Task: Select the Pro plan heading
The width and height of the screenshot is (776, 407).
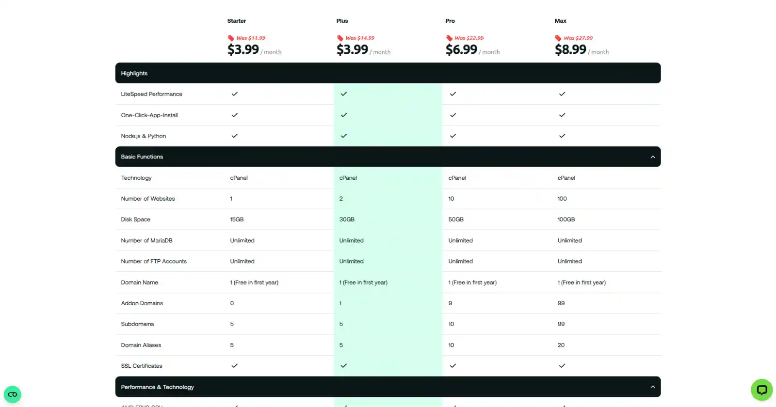Action: coord(450,21)
